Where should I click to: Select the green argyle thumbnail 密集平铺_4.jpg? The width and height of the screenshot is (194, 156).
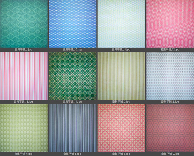(x=24, y=128)
